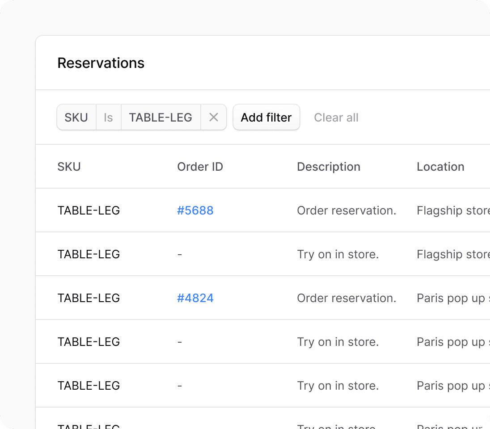This screenshot has width=490, height=429.
Task: Open order #4824
Action: (195, 298)
